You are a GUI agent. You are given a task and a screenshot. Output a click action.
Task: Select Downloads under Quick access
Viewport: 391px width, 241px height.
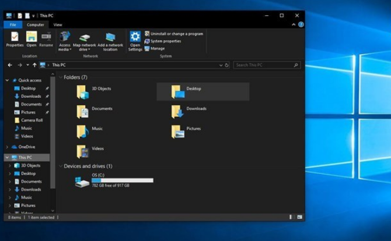click(31, 96)
